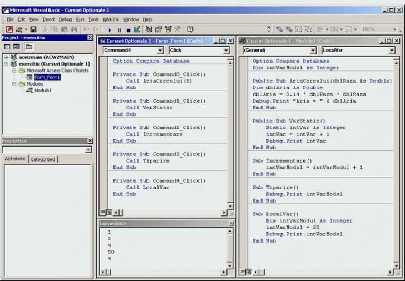Click the Find binoculars icon

pyautogui.click(x=74, y=29)
